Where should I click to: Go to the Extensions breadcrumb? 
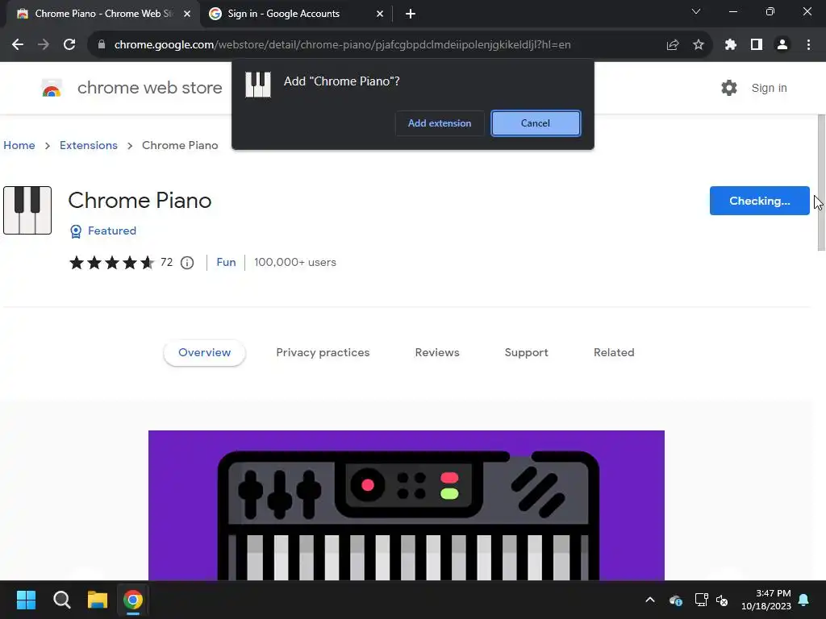[89, 145]
